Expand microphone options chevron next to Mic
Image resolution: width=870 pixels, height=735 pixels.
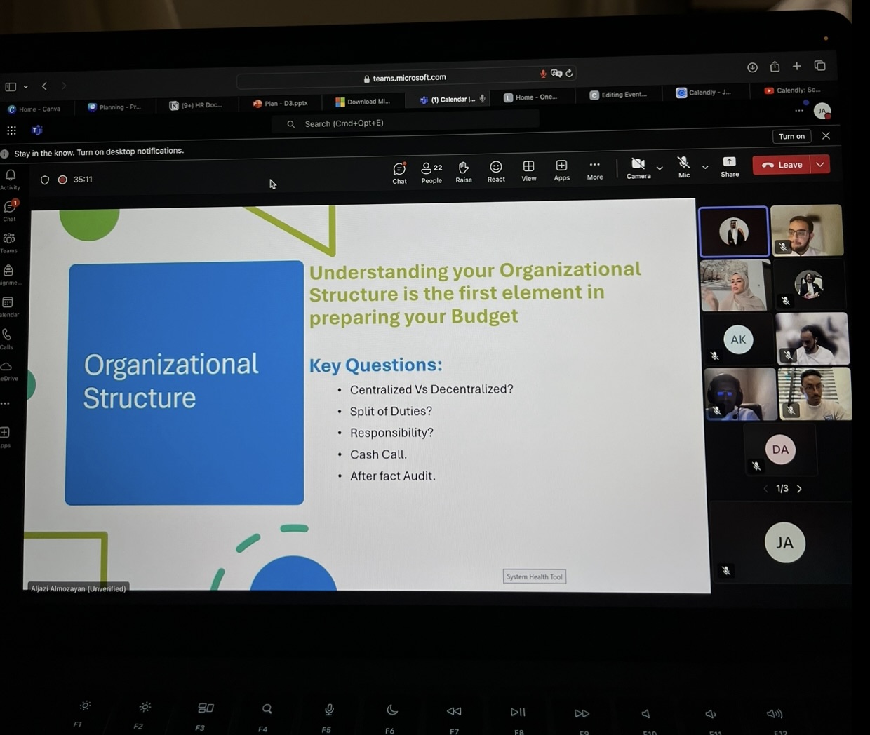tap(705, 168)
